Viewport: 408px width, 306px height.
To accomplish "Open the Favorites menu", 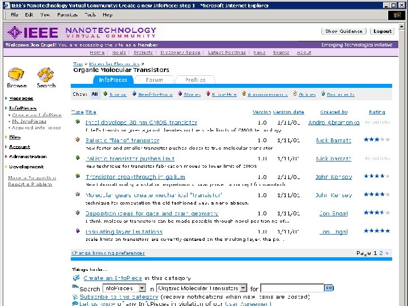I will click(x=67, y=15).
